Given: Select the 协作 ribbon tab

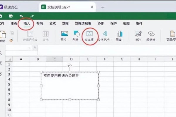Looking at the screenshot, I should coord(101,23).
